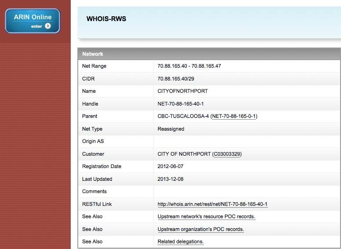
Task: Click the Reassigned net type value
Action: pos(170,129)
